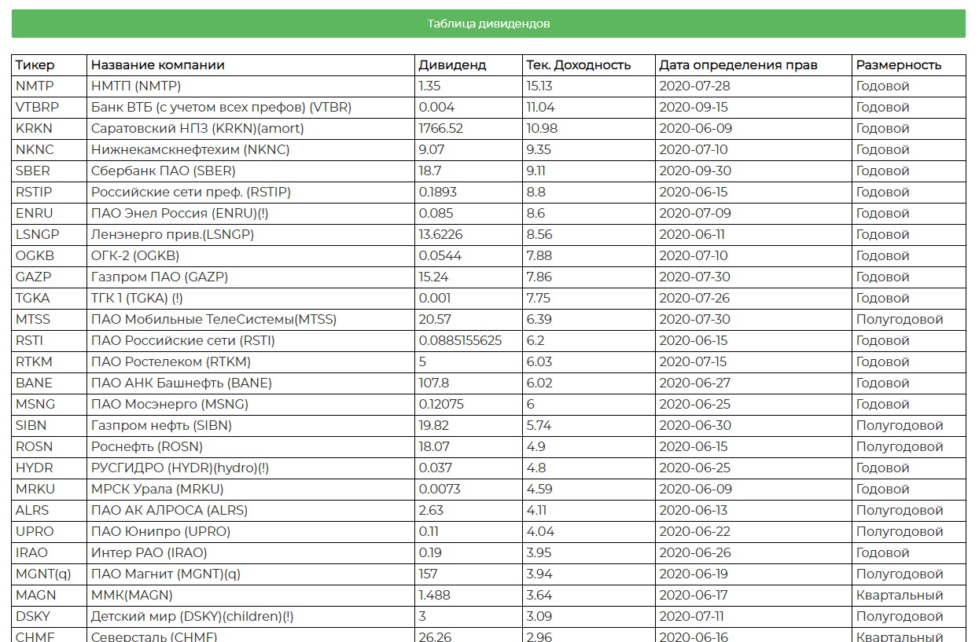Image resolution: width=979 pixels, height=642 pixels.
Task: Click the green Таблица дивидендов button
Action: 488,24
